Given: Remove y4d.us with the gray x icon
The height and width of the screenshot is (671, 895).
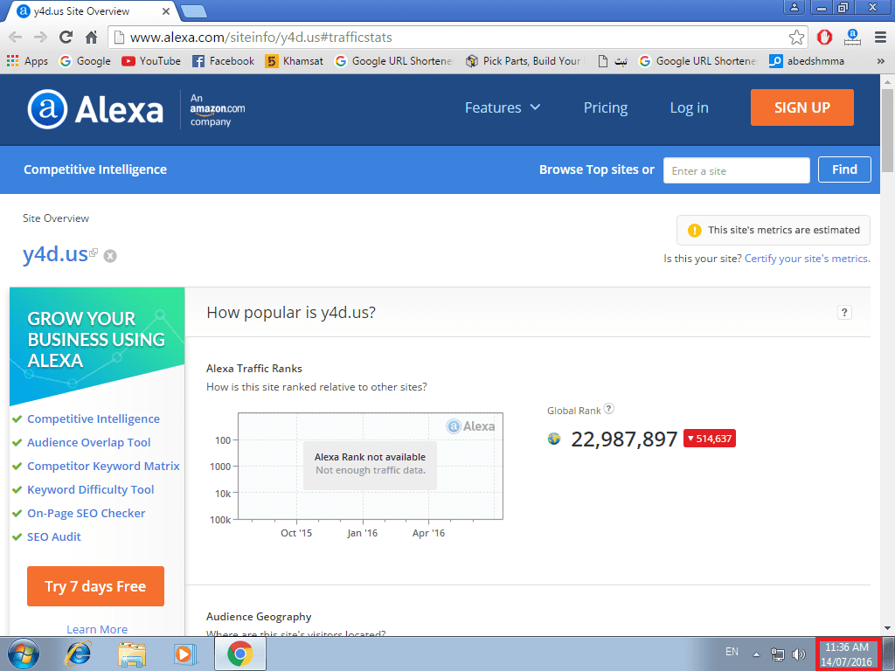Looking at the screenshot, I should tap(110, 256).
